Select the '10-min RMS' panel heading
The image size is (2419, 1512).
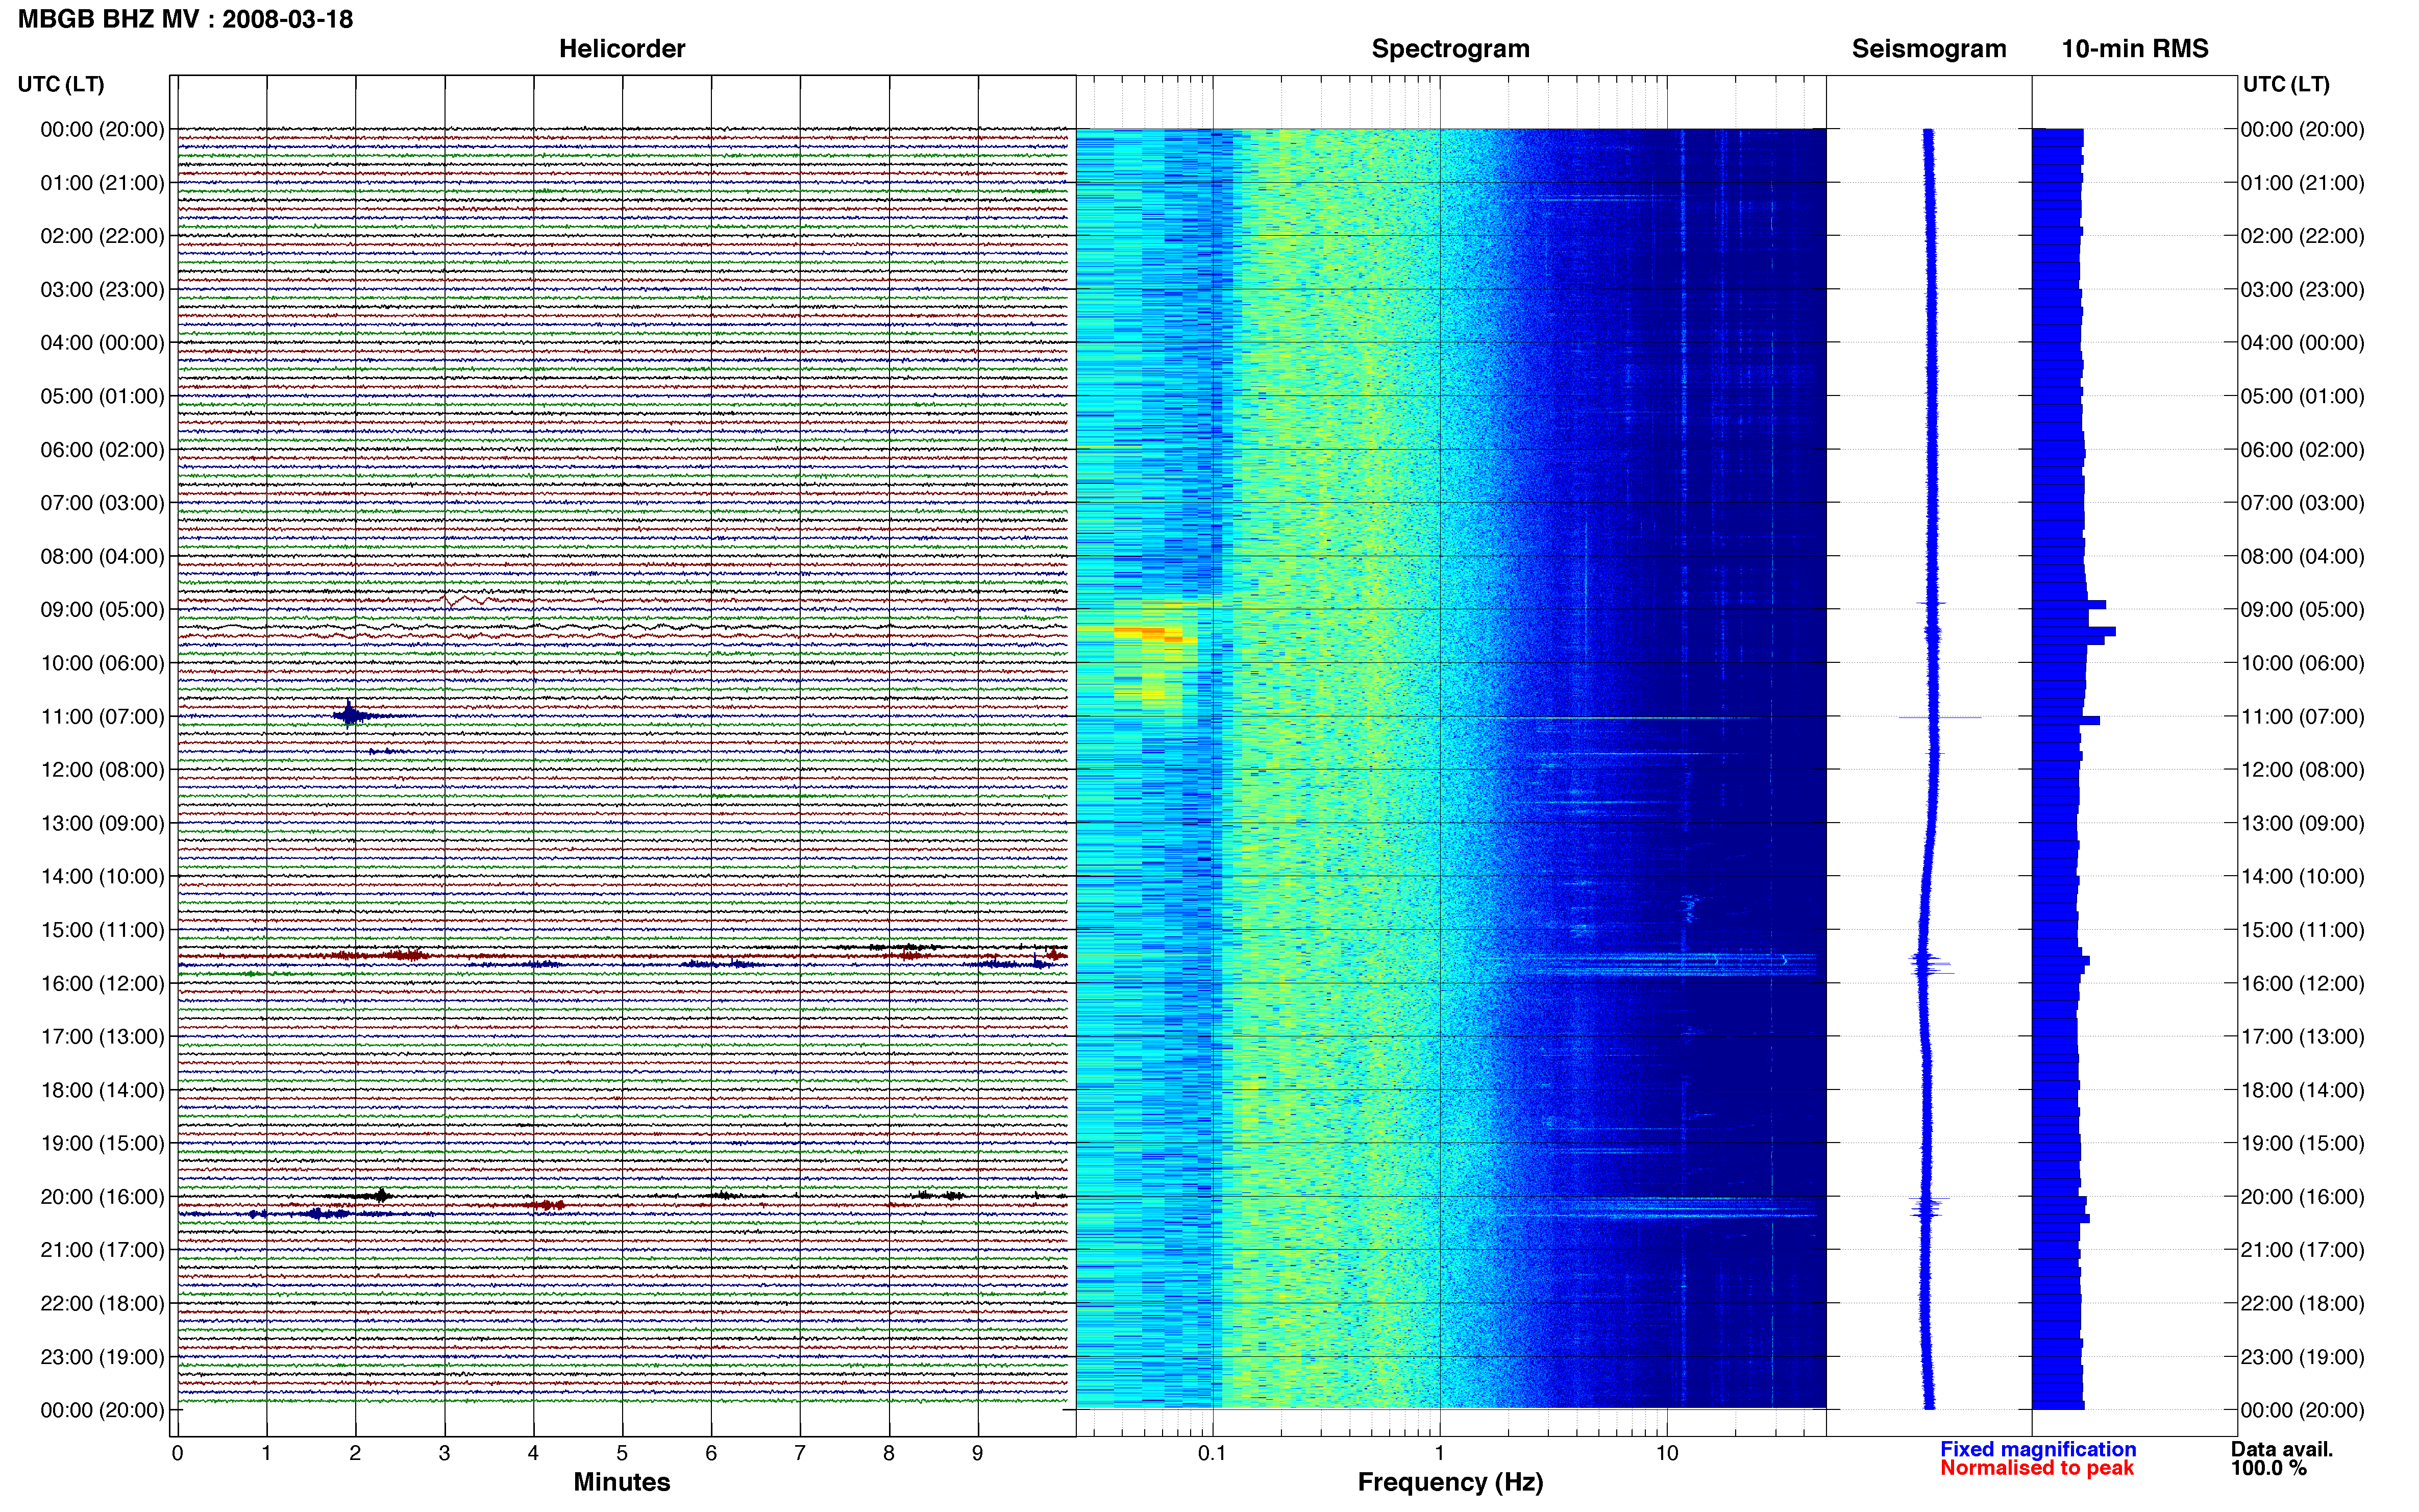pyautogui.click(x=2135, y=49)
